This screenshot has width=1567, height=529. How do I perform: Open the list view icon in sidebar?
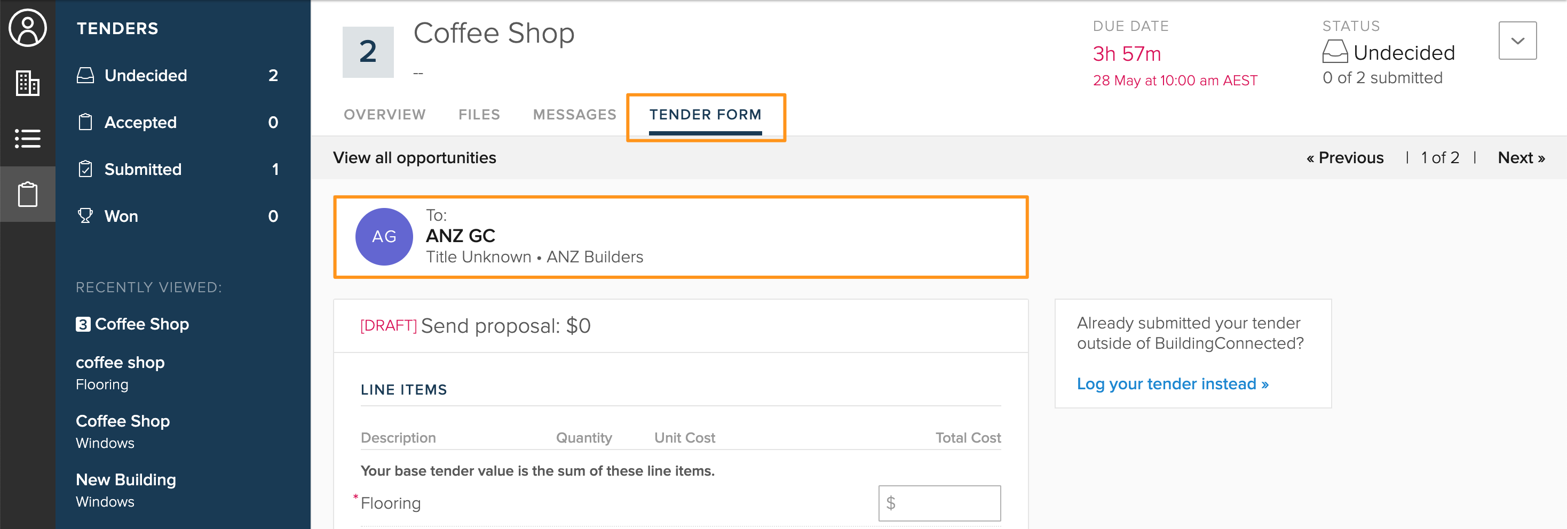(x=27, y=139)
